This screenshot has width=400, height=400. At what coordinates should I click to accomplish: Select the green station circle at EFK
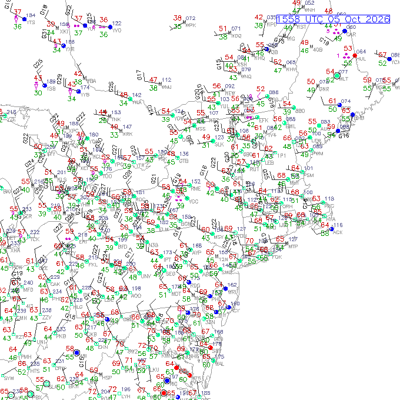[x=258, y=117]
